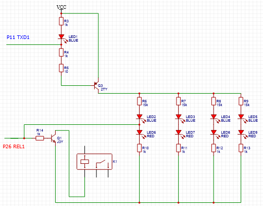The width and height of the screenshot is (263, 206).
Task: Click the R4 1k resistor
Action: (x=61, y=53)
